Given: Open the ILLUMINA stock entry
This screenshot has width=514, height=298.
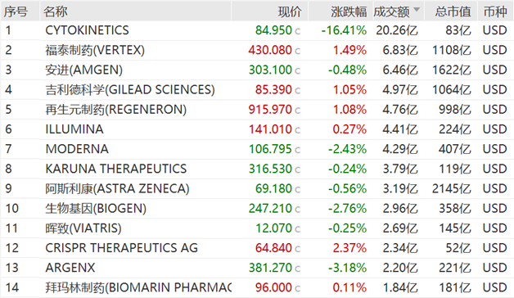Looking at the screenshot, I should [257, 129].
